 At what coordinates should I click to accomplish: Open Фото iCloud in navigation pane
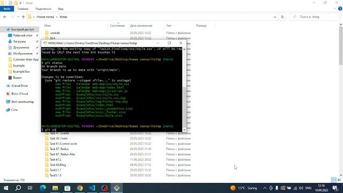(19, 94)
